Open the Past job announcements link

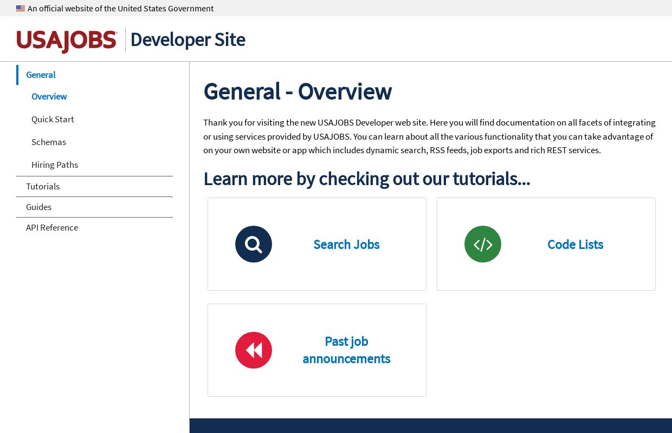pyautogui.click(x=346, y=350)
